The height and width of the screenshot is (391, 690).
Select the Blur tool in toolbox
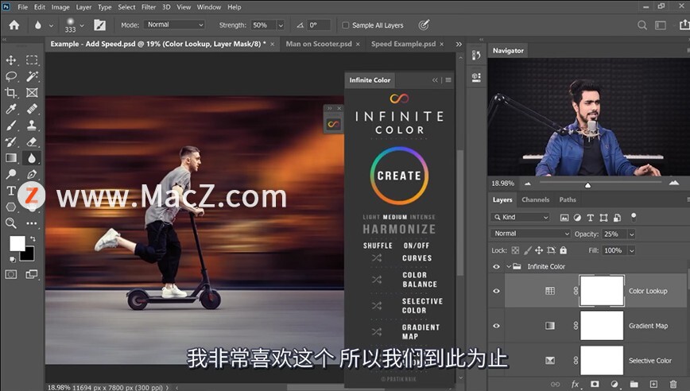point(32,158)
